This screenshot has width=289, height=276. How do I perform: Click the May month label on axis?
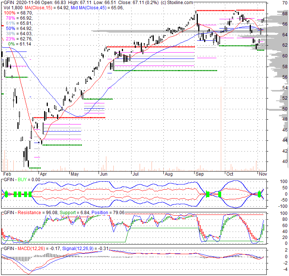[74, 174]
